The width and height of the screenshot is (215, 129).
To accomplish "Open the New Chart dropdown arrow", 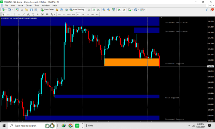I will [x=6, y=10].
